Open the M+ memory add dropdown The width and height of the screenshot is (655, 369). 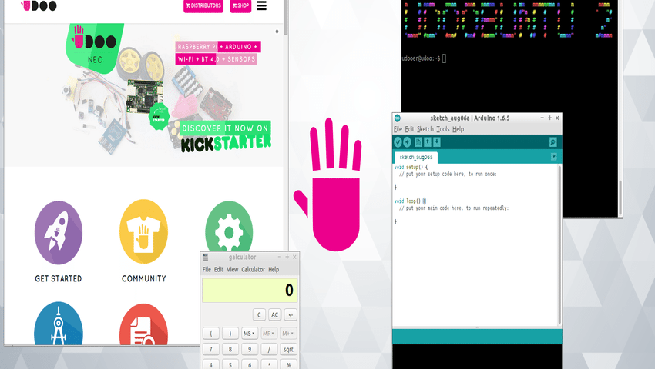click(287, 334)
